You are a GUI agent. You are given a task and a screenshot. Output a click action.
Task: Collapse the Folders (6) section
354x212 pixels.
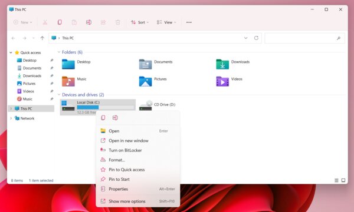point(59,52)
